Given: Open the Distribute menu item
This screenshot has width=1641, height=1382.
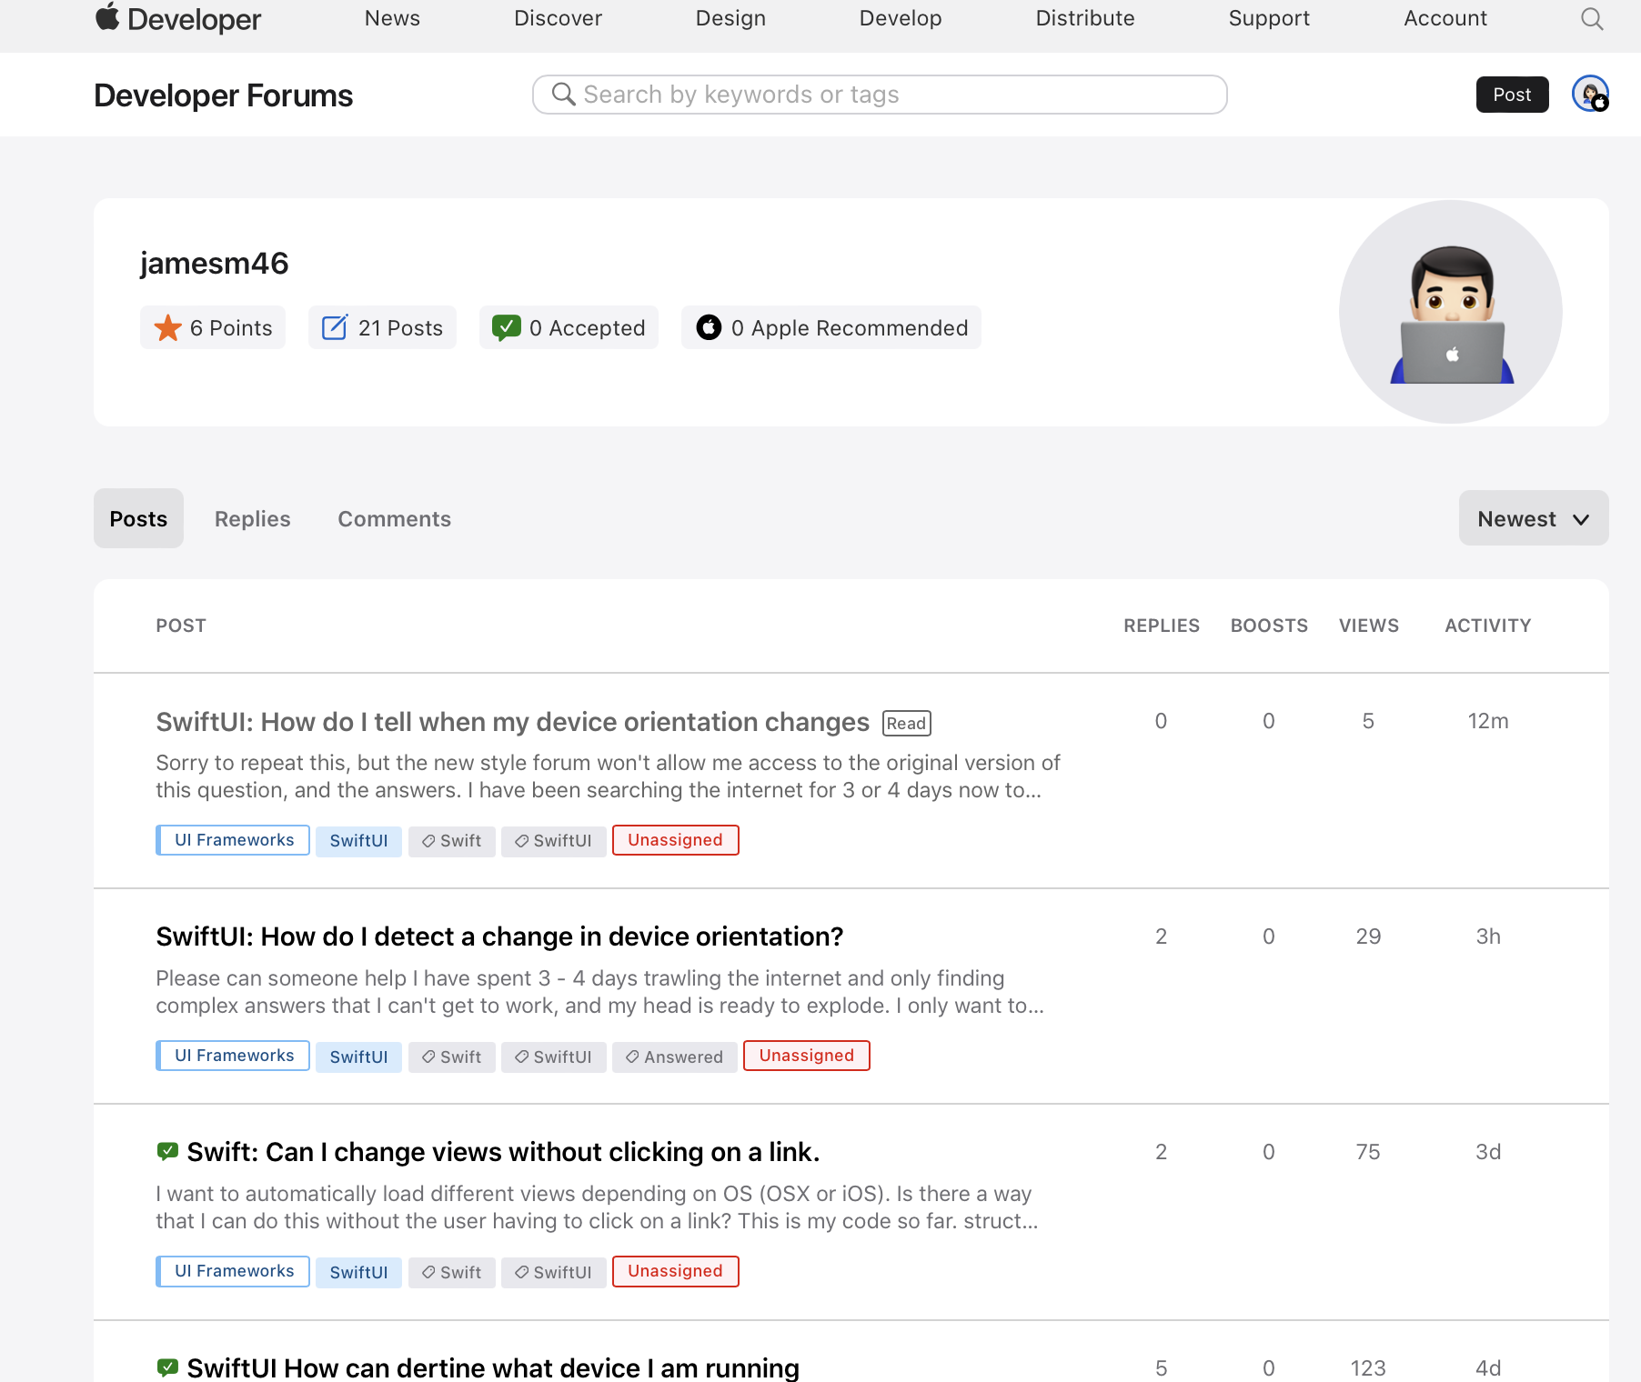Looking at the screenshot, I should coord(1084,18).
